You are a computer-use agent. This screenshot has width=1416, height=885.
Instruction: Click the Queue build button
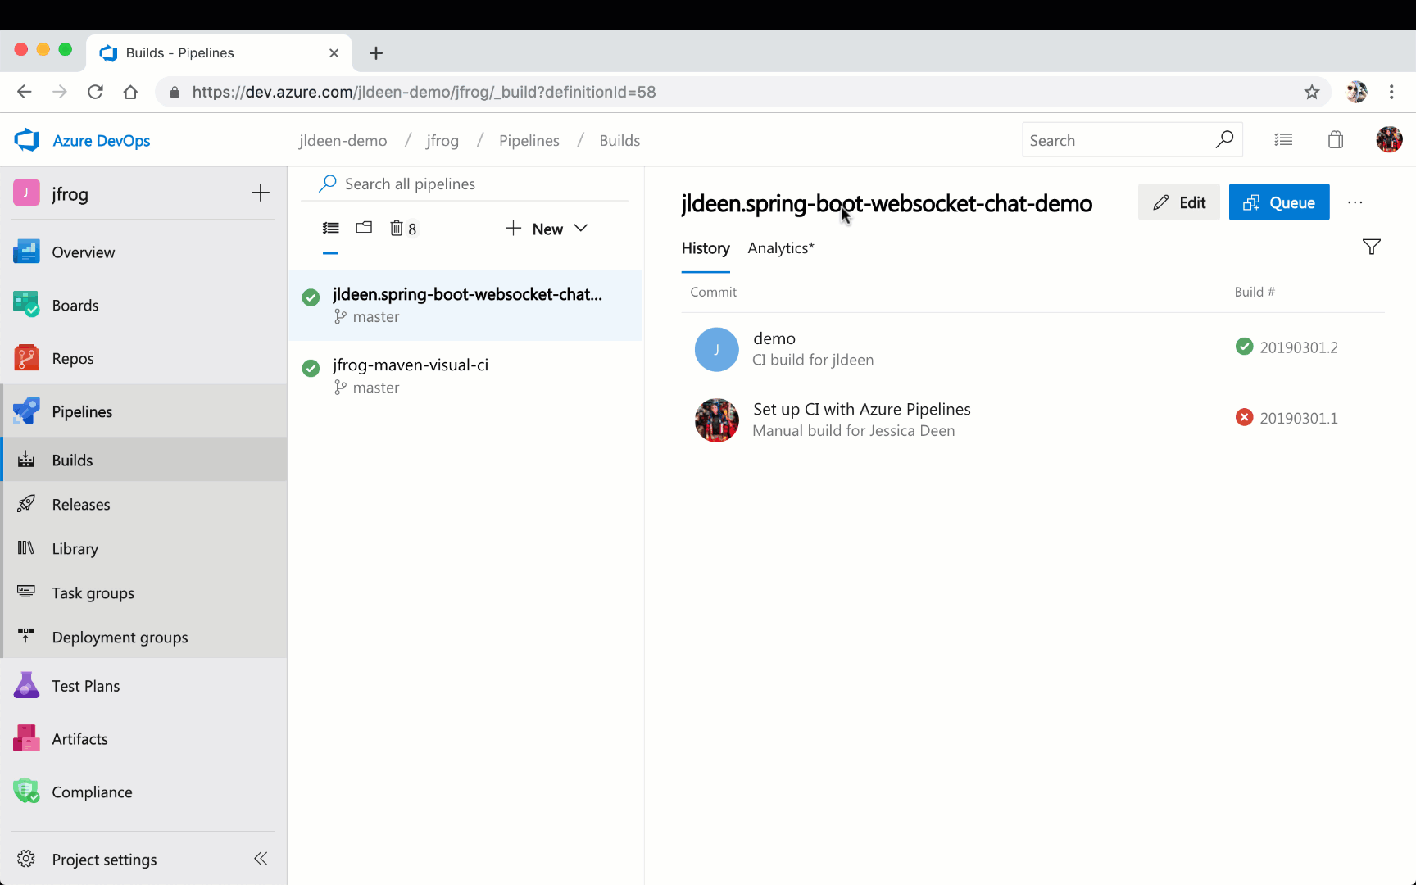tap(1279, 202)
